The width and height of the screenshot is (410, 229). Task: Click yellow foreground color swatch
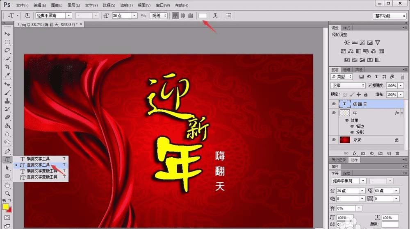(5, 206)
